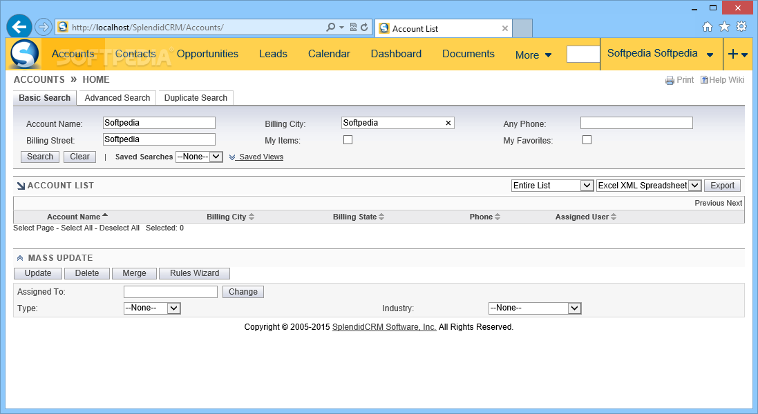Click the Help Wiki icon

(x=704, y=80)
